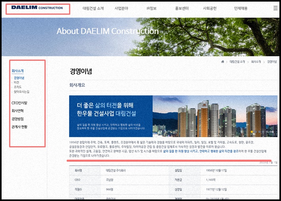Click the 회사명 table label
281x201 pixels.
pos(78,170)
